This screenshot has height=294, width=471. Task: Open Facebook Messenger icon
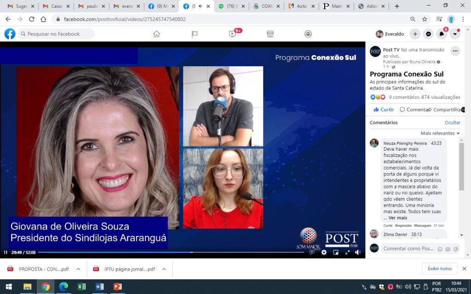click(428, 34)
